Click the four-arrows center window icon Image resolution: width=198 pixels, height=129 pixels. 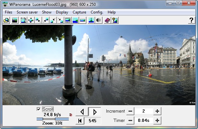click(31, 20)
